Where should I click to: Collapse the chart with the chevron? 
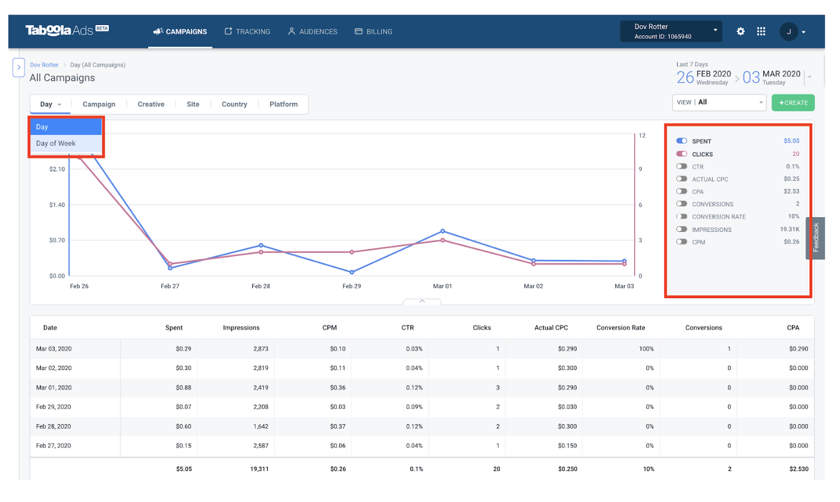422,302
